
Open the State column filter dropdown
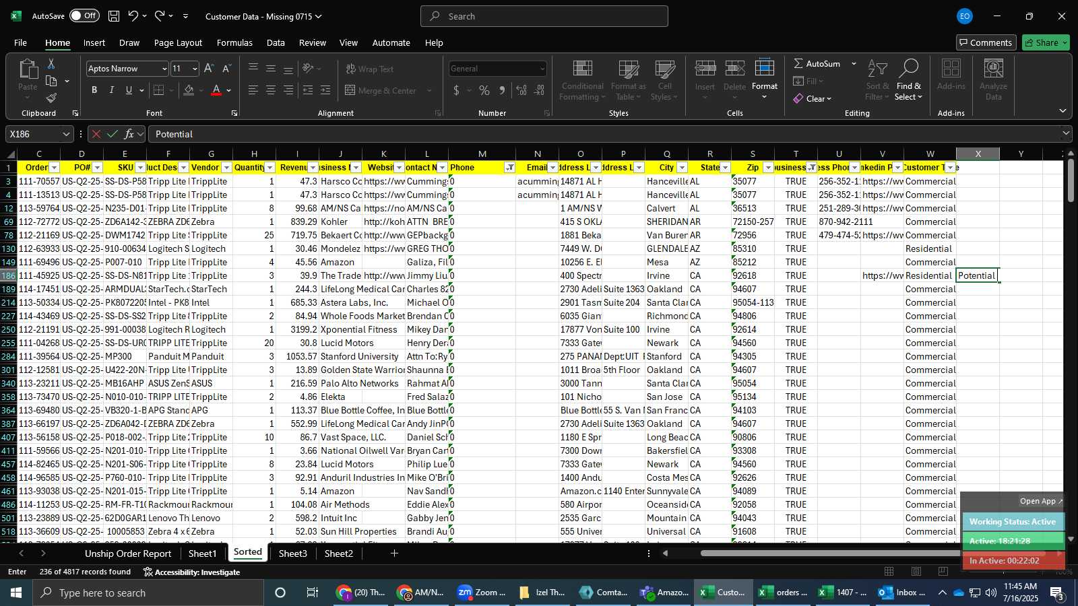pos(726,168)
